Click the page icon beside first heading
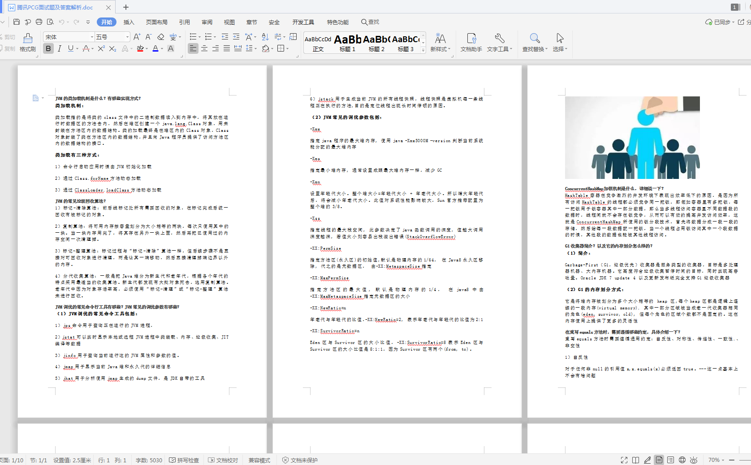 [35, 98]
